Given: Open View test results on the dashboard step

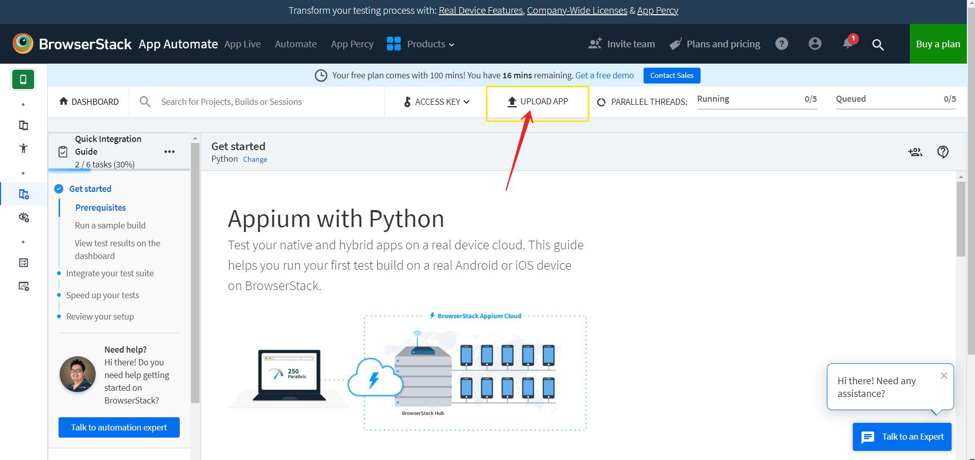Looking at the screenshot, I should (x=118, y=249).
